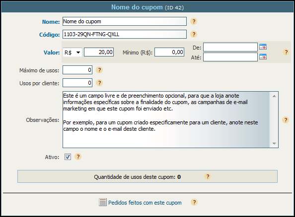Viewport: 295px width, 217px height.
Task: Open help icon next to Nome field
Action: 194,21
